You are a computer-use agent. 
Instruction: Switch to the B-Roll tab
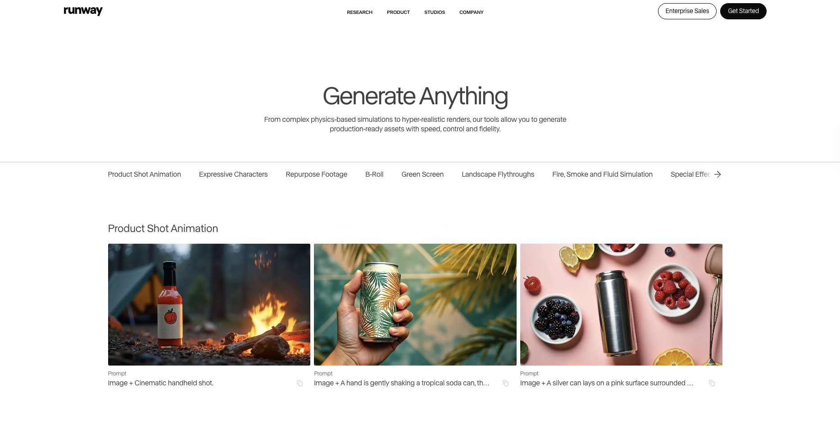click(374, 174)
